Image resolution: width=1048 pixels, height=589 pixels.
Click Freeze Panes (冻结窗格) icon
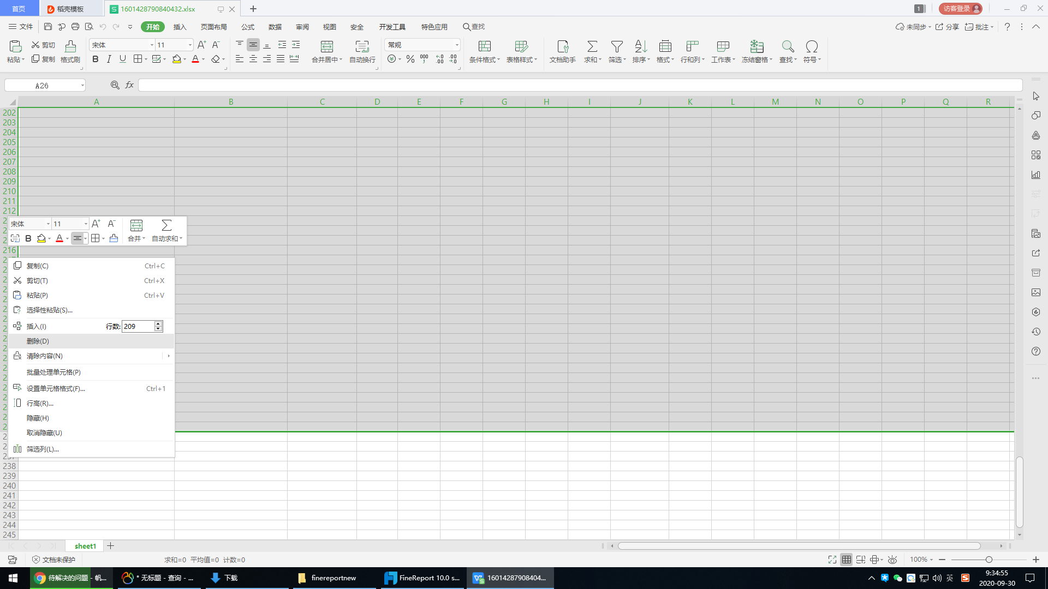(x=757, y=46)
